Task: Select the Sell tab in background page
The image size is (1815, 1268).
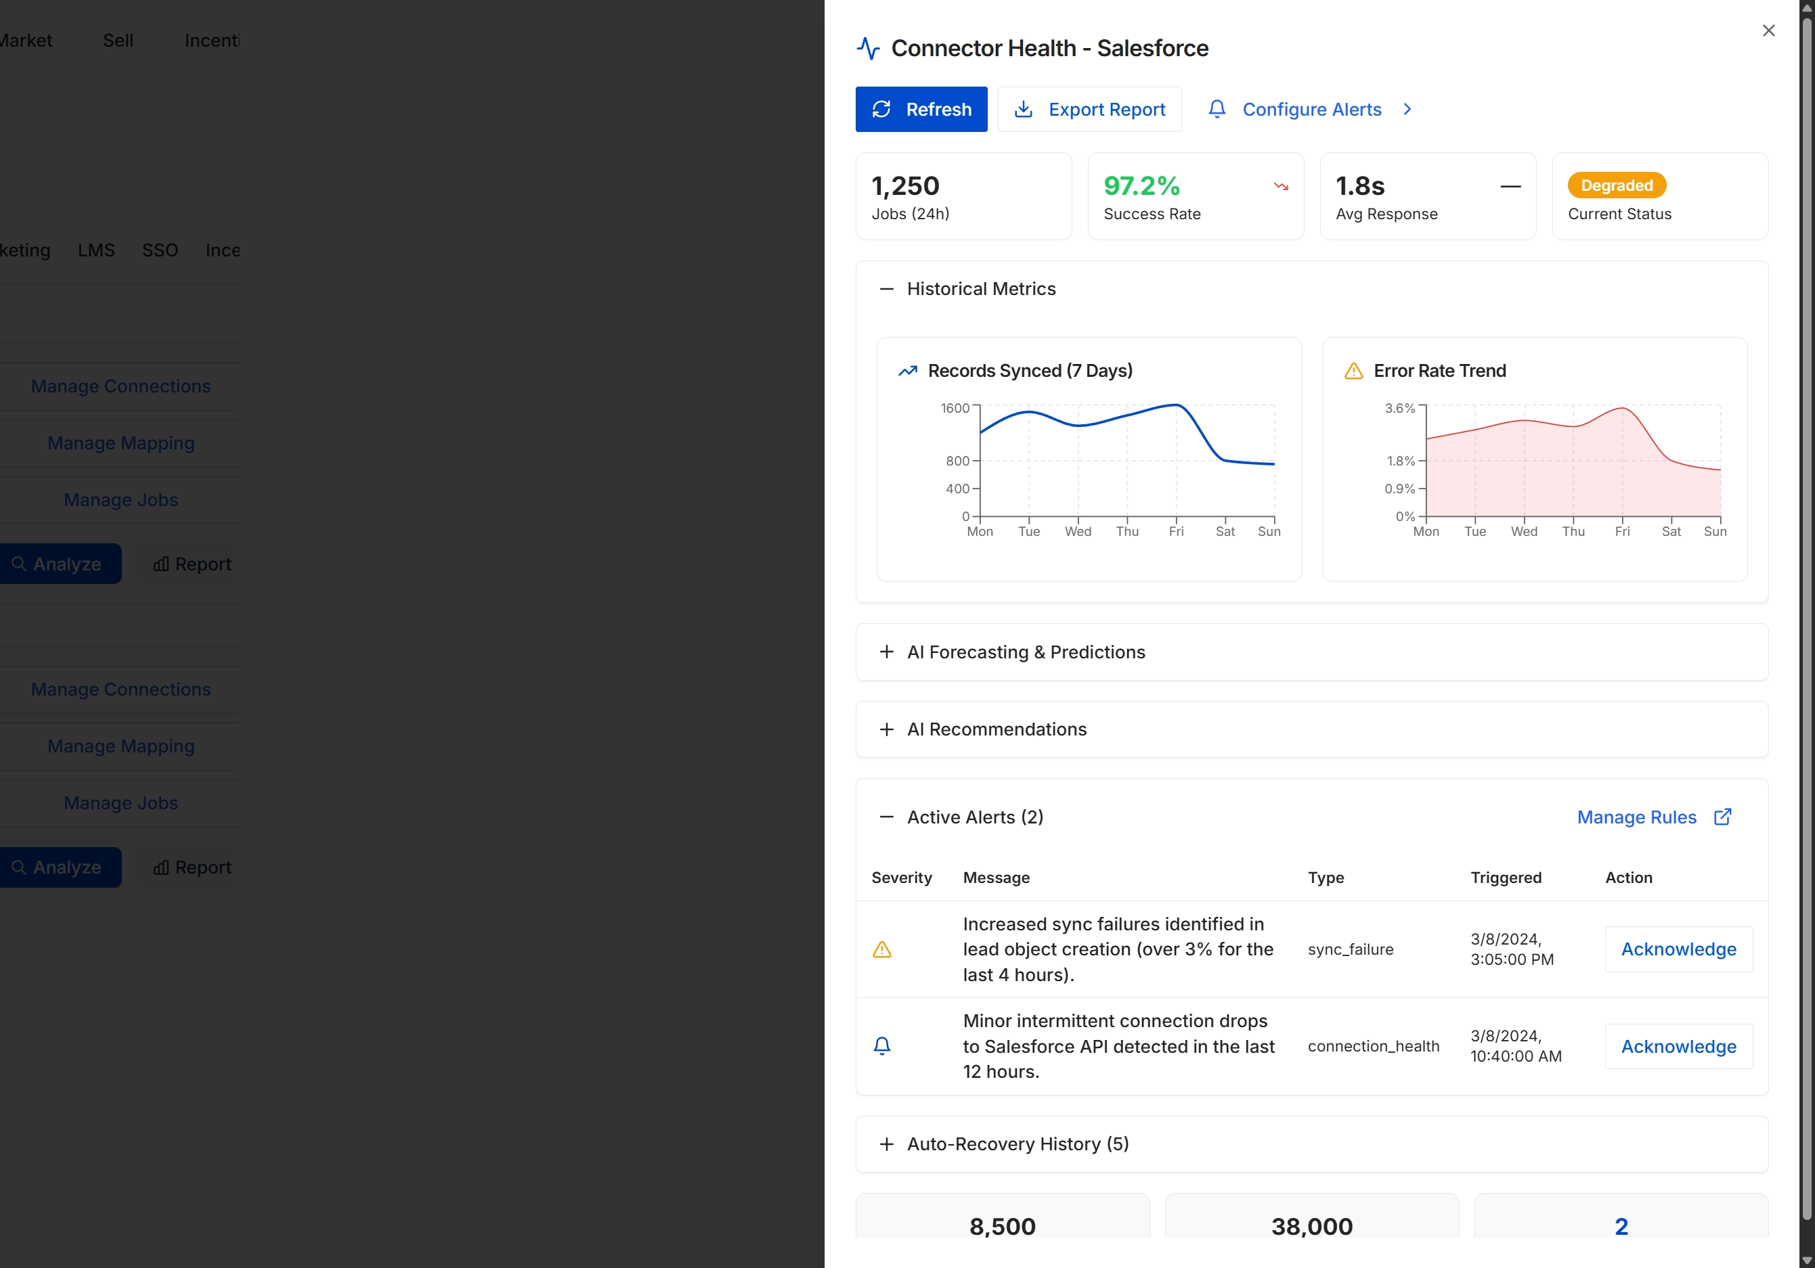Action: (118, 41)
